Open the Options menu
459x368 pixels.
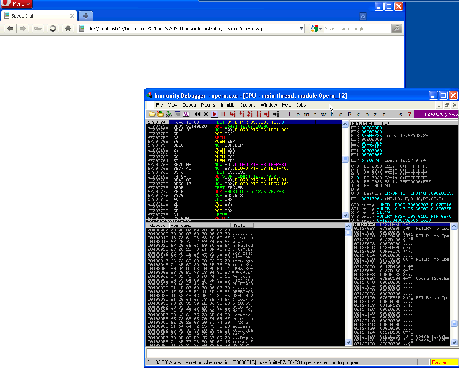pyautogui.click(x=248, y=105)
